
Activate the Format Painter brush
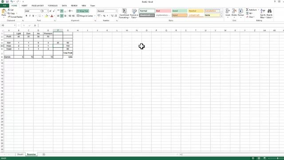click(15, 17)
